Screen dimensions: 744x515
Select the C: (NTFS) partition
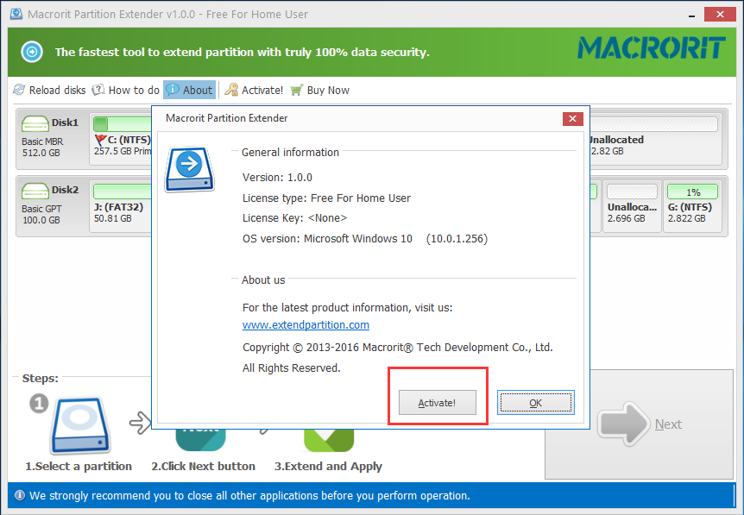(121, 144)
